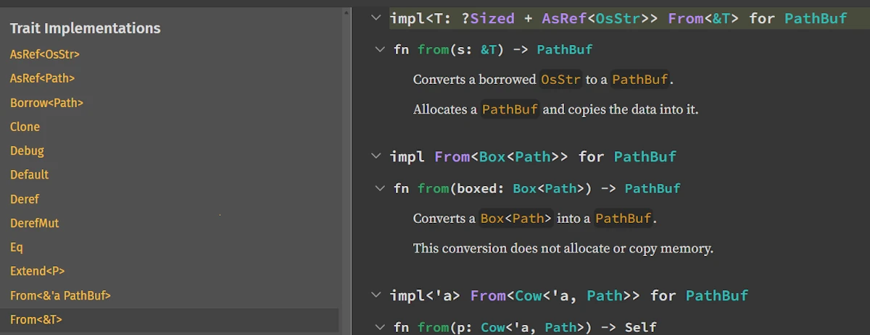Viewport: 870px width, 335px height.
Task: Collapse the From<Cow<'a, Path>> impl block
Action: point(375,295)
